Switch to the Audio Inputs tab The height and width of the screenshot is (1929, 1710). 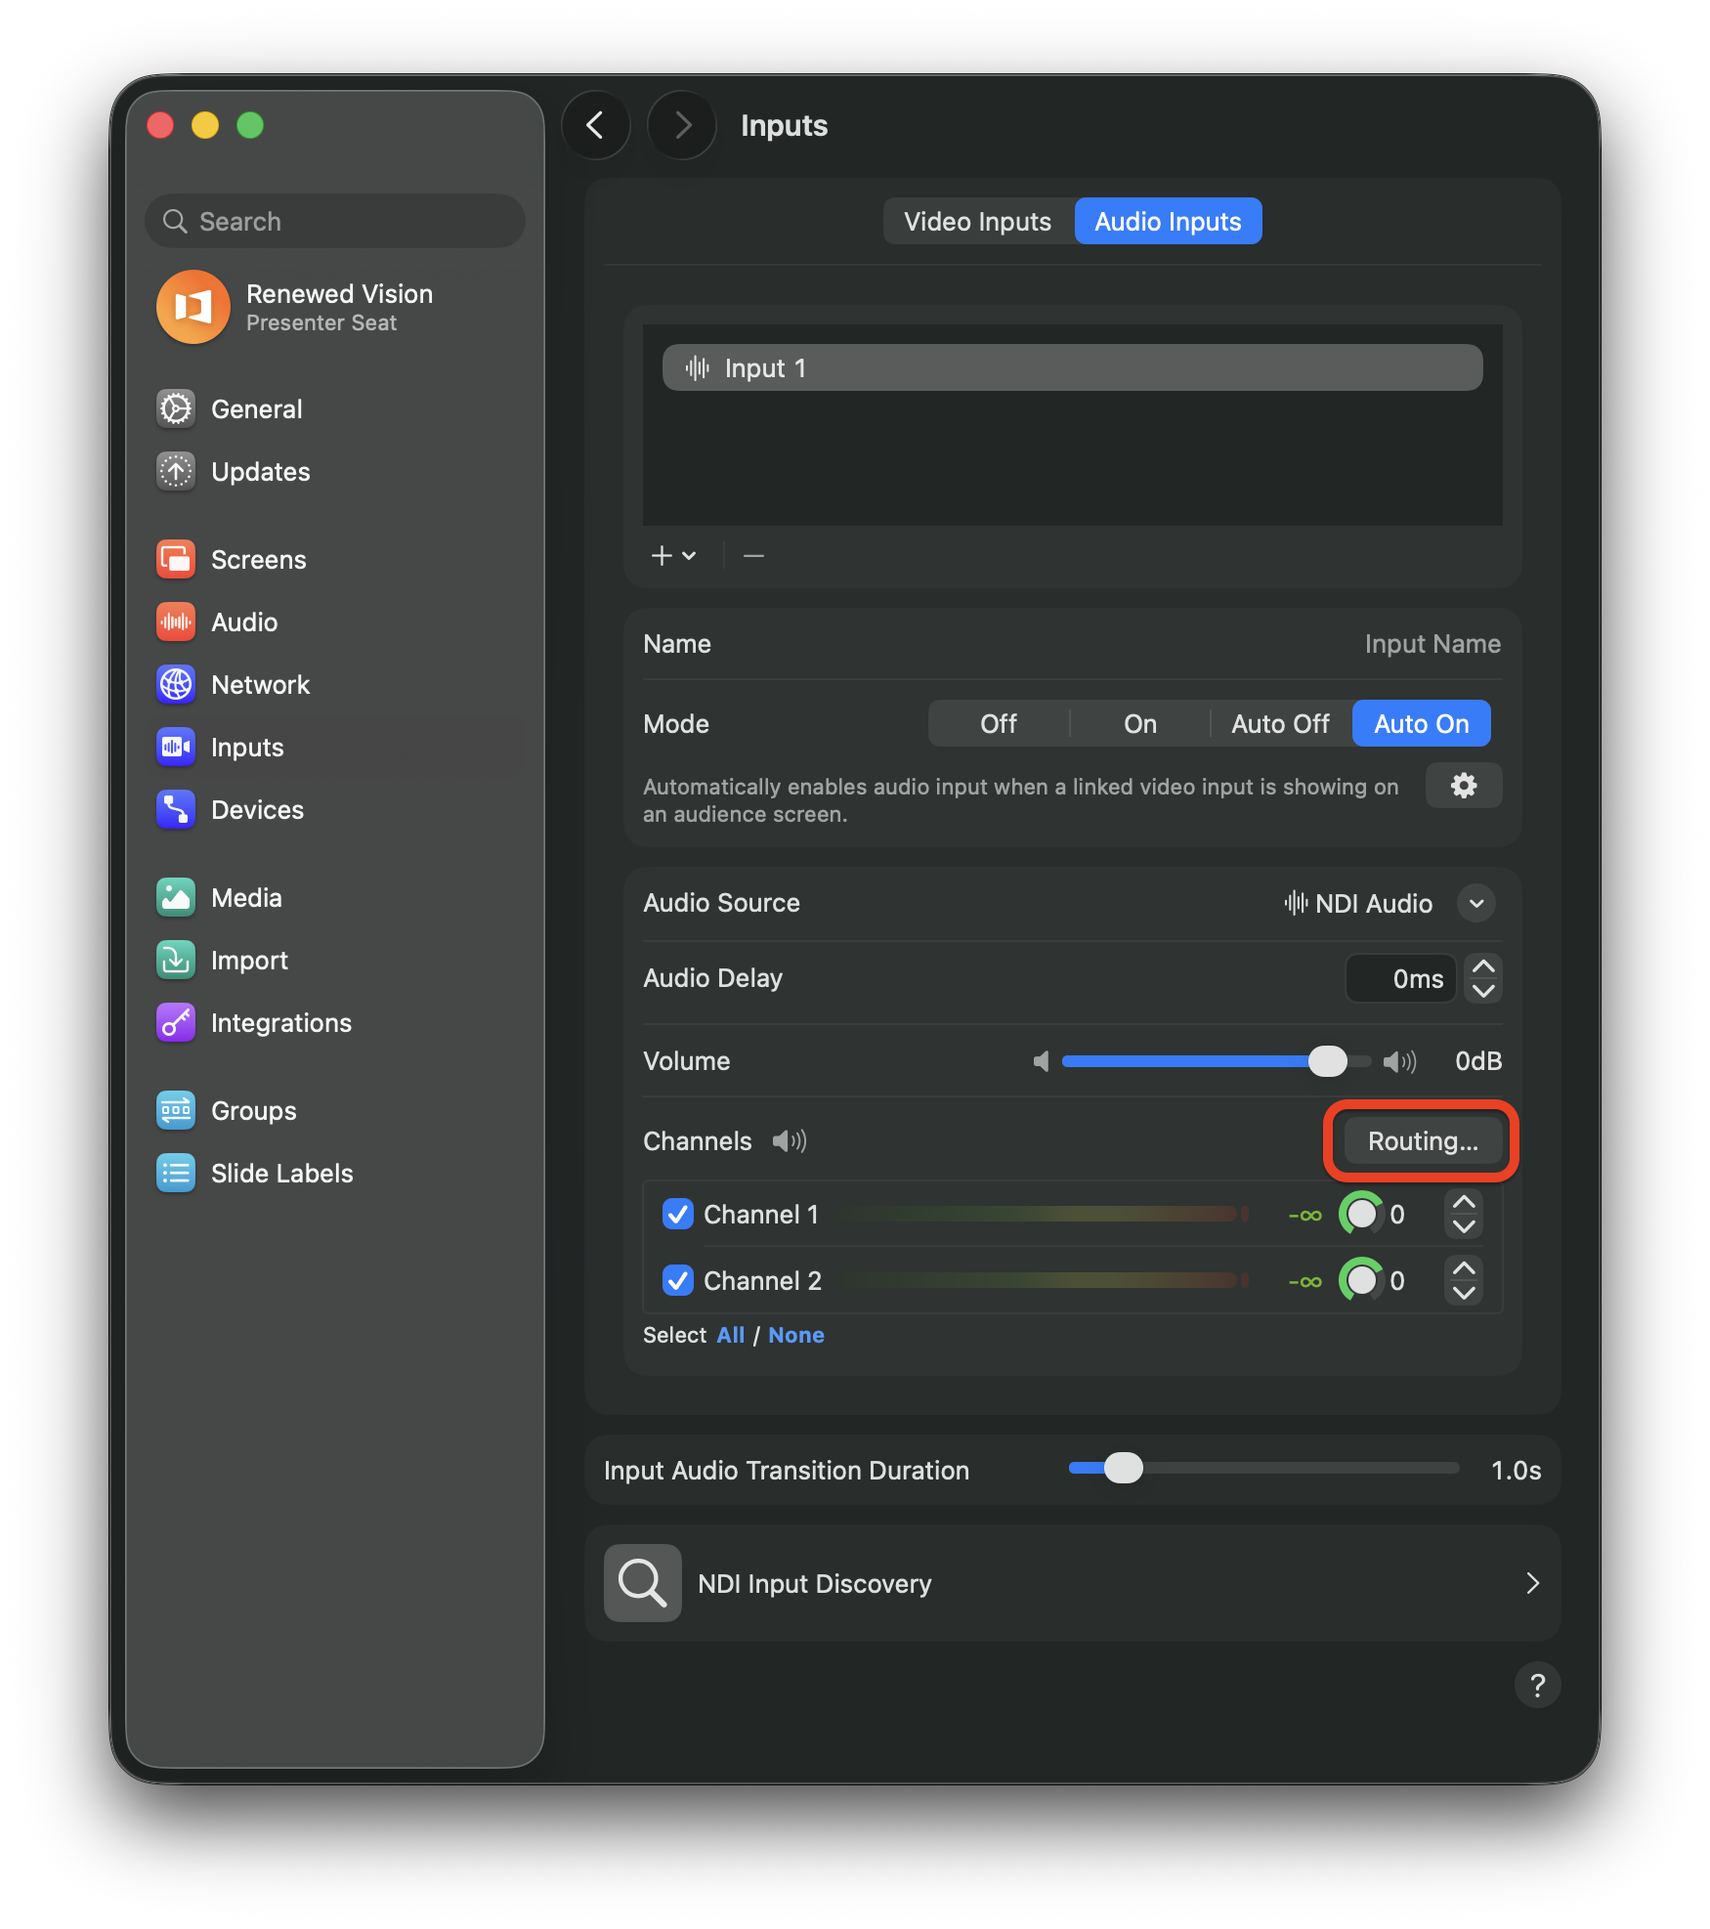point(1168,222)
